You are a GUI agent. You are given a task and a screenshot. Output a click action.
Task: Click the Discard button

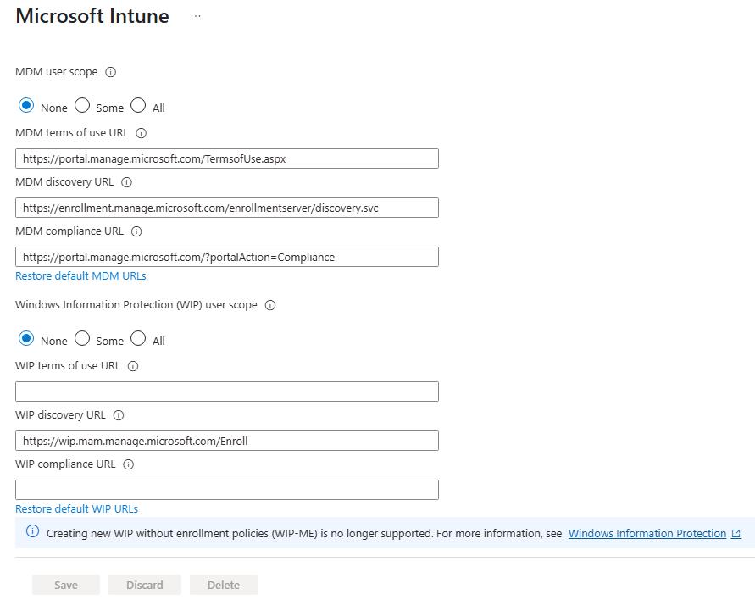click(144, 585)
